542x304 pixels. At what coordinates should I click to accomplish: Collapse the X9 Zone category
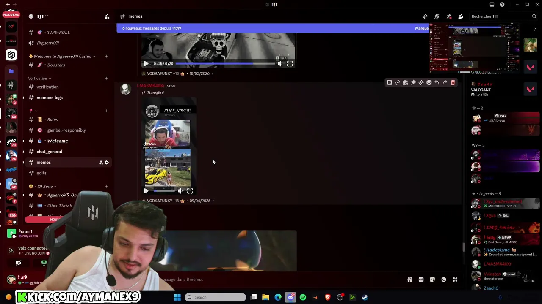pyautogui.click(x=43, y=187)
